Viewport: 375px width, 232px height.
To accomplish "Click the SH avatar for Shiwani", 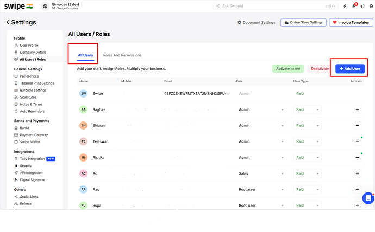I will coord(83,125).
